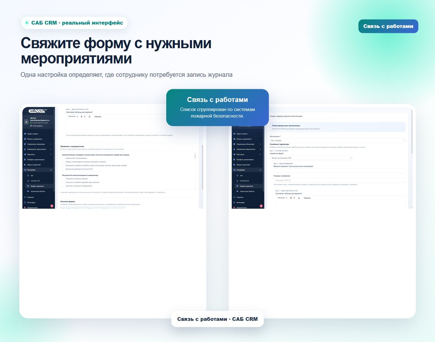Click top-right Связь с работами pill
The image size is (435, 342).
point(388,26)
